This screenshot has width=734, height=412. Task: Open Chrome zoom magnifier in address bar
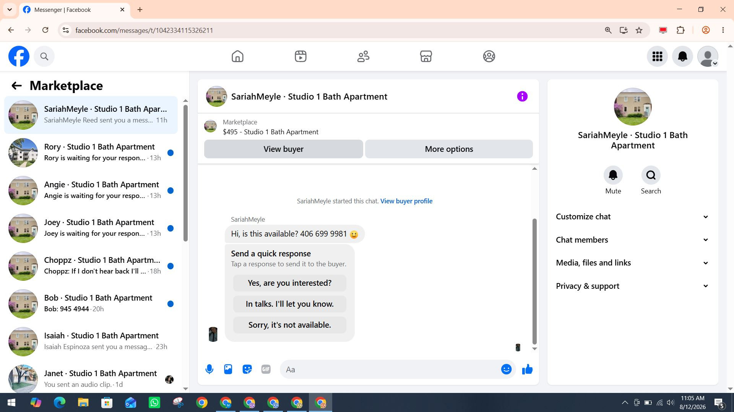coord(608,30)
